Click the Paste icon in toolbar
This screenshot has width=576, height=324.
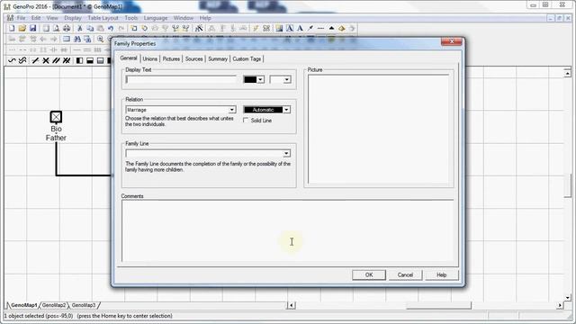[x=100, y=28]
